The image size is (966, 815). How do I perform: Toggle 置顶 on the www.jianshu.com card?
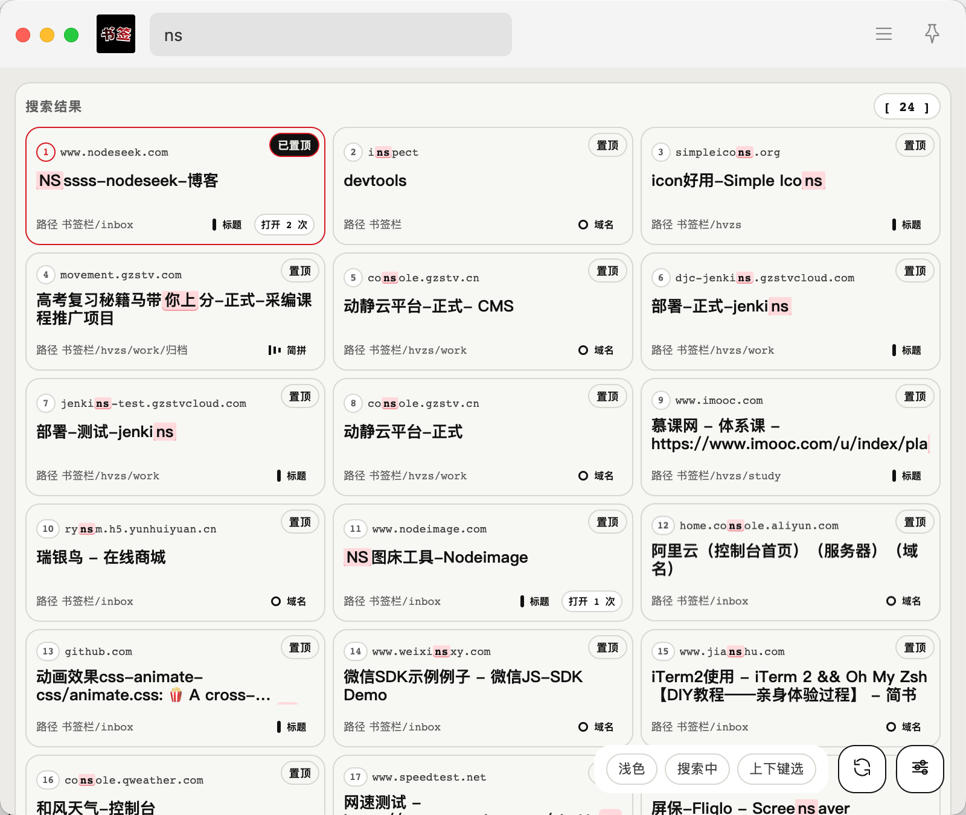915,647
